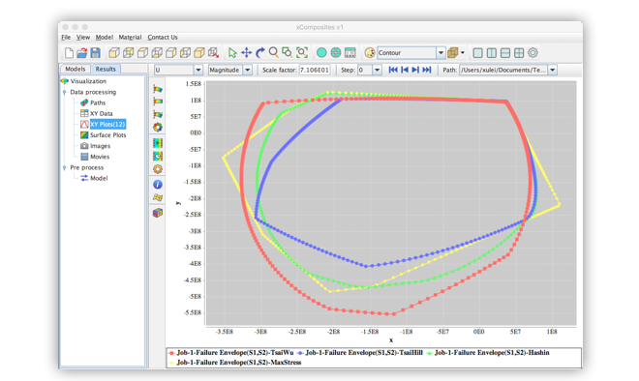The image size is (639, 381).
Task: Click the teal globe wireframe icon
Action: (x=335, y=53)
